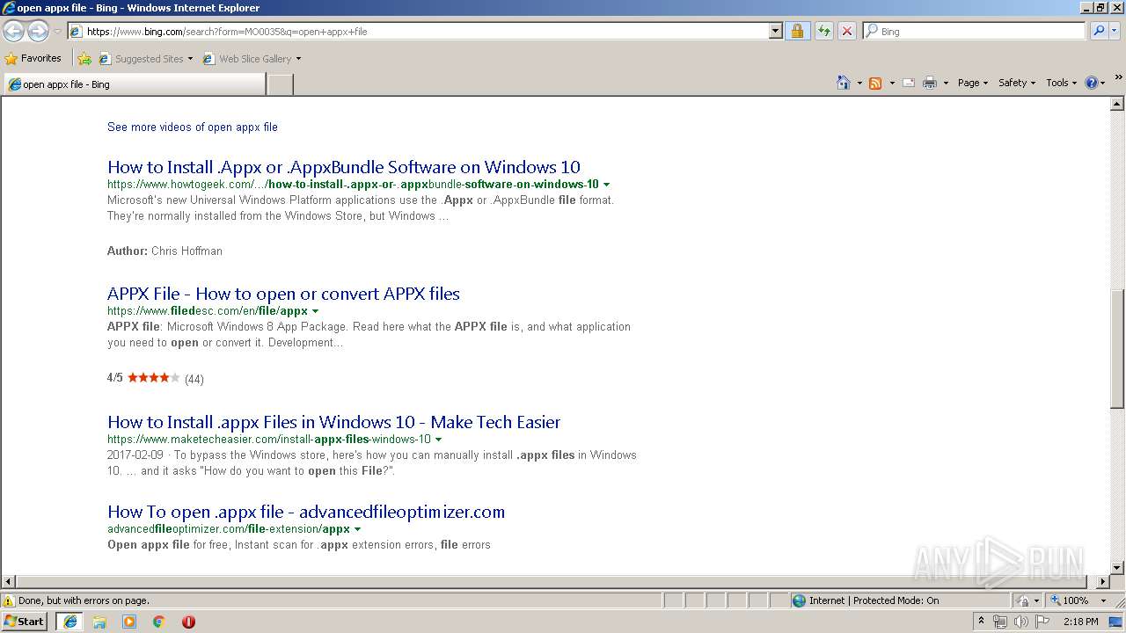Open the Tools menu
Screen dimensions: 1126x633
click(1062, 83)
